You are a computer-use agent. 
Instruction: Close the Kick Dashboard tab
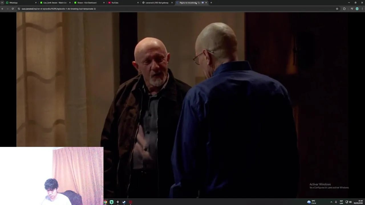point(104,3)
